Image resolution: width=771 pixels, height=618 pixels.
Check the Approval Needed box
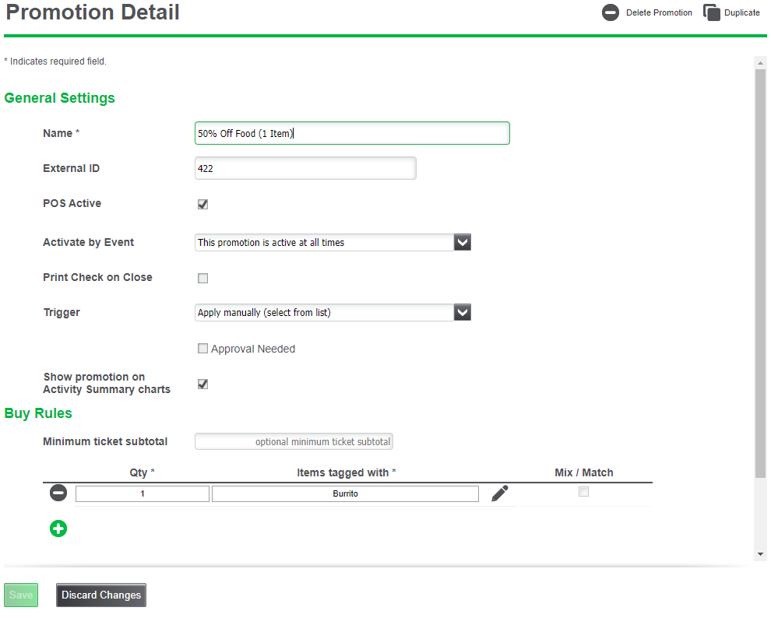[203, 349]
